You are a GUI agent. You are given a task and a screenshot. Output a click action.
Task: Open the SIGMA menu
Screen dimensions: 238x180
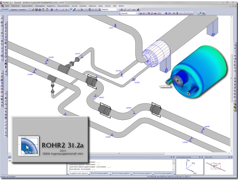(x=121, y=6)
